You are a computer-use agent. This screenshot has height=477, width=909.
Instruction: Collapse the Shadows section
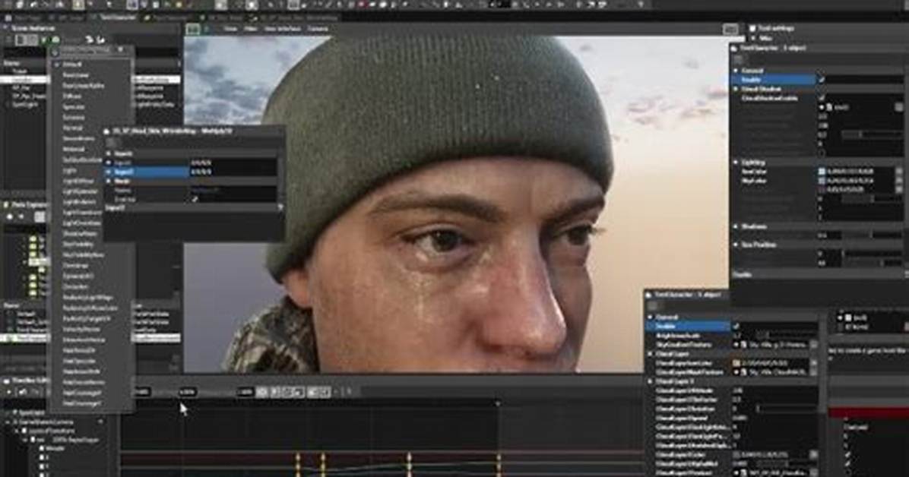(x=736, y=226)
